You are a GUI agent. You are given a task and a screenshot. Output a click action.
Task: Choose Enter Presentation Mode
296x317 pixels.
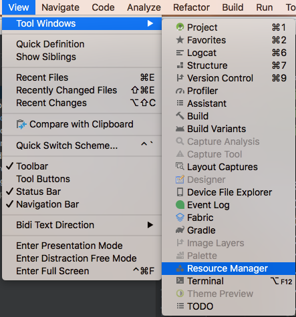tap(82, 246)
